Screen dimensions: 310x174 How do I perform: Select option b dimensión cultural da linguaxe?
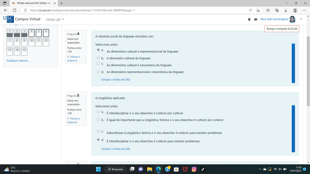tap(98, 58)
